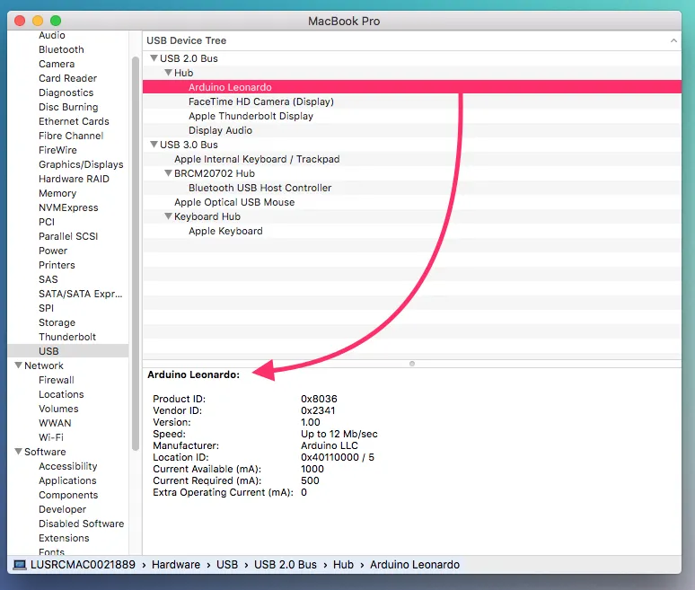Select Apple Optical USB Mouse row
Viewport: 695px width, 590px height.
pos(412,202)
